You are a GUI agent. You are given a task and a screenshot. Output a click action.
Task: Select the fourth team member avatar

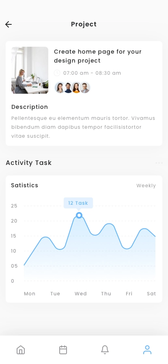coord(85,87)
